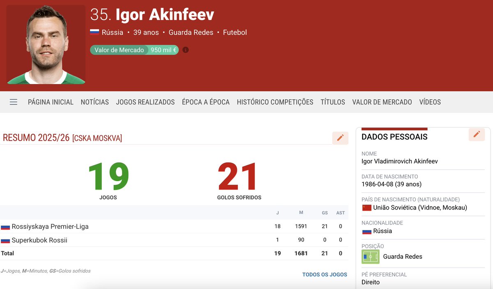
Task: Click the Valor de Mercado 950 mil € badge
Action: [x=134, y=50]
